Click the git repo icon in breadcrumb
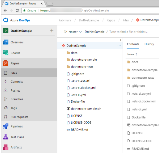The width and height of the screenshot is (159, 153). point(138,20)
